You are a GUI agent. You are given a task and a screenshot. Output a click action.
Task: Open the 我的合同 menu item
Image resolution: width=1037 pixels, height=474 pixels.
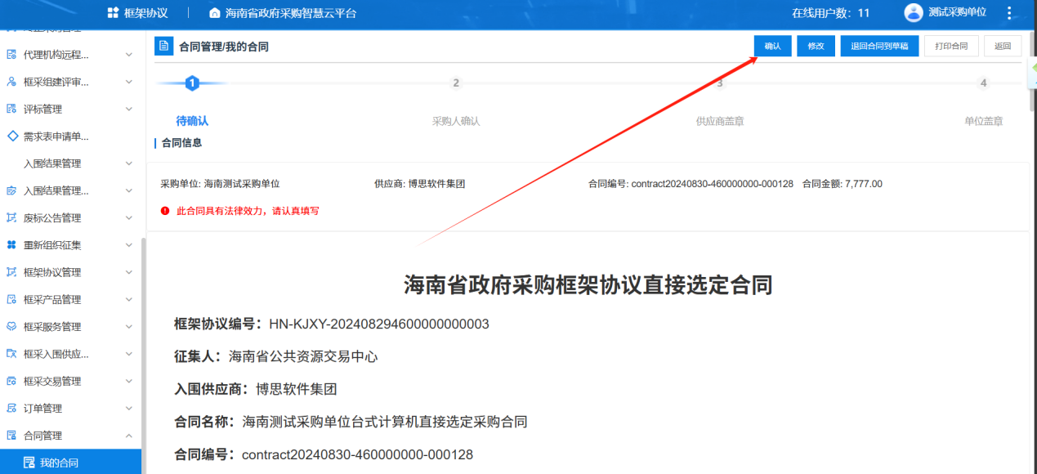[x=70, y=463]
